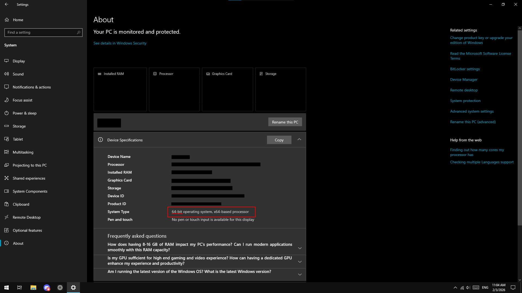
Task: Open the Multitasking settings page
Action: [23, 152]
